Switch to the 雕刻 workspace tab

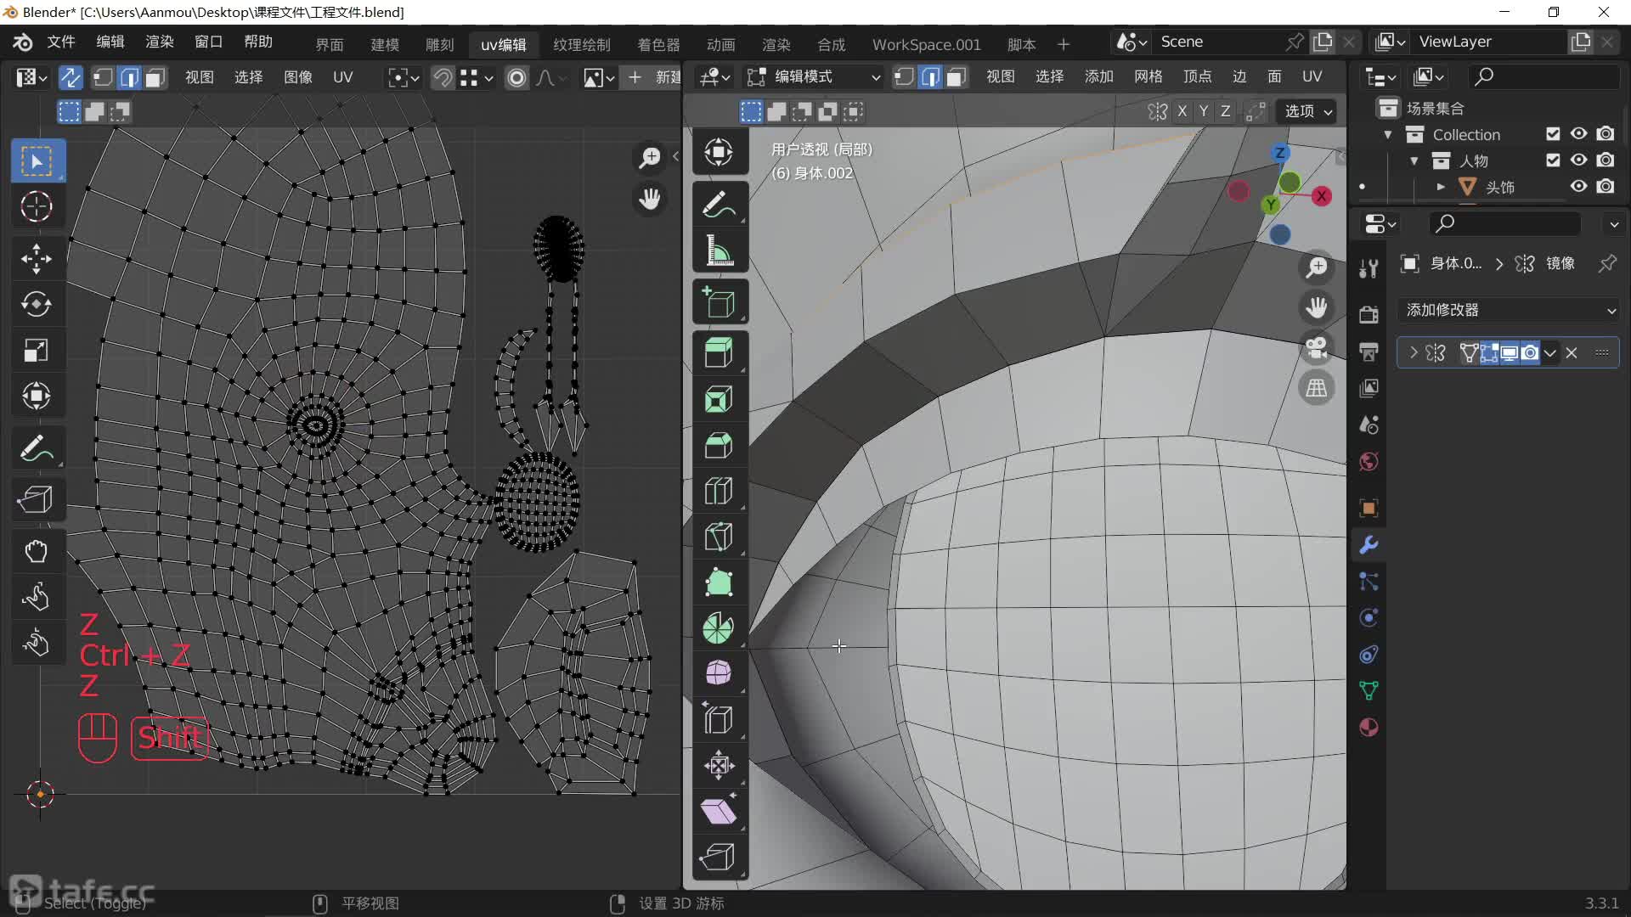click(x=440, y=44)
